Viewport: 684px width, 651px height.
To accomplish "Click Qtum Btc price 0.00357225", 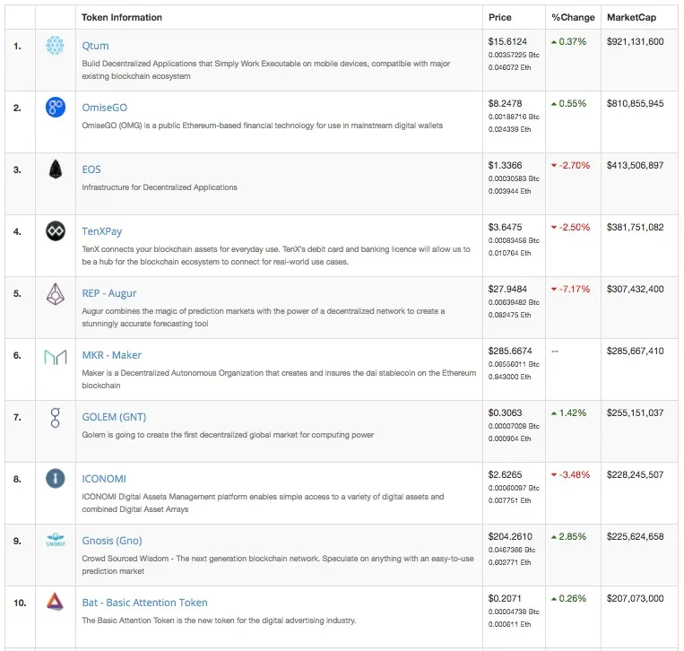I will 514,55.
